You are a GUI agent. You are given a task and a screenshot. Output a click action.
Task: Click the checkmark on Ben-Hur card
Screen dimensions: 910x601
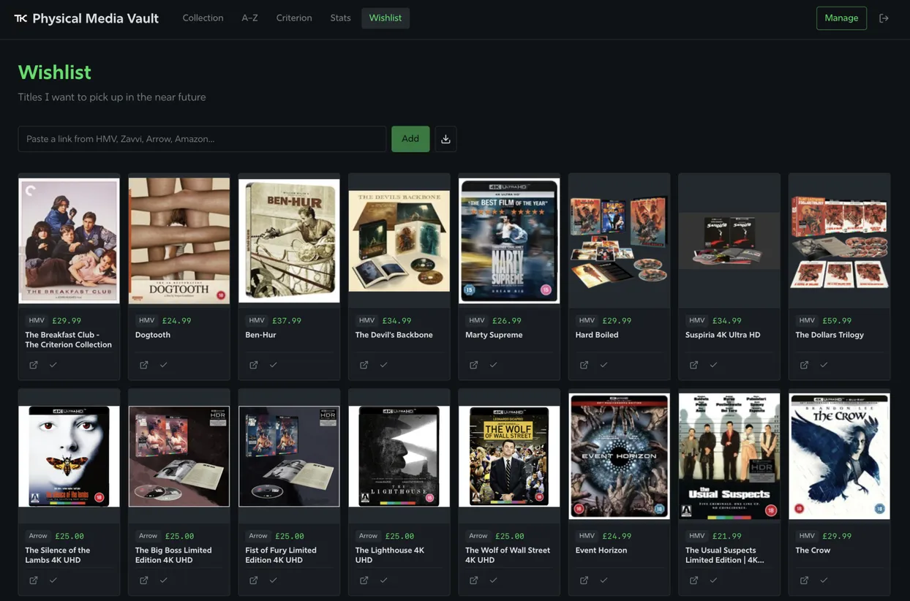pyautogui.click(x=274, y=365)
